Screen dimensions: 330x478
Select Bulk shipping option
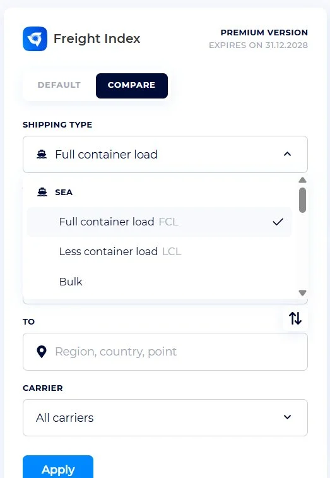click(x=159, y=282)
